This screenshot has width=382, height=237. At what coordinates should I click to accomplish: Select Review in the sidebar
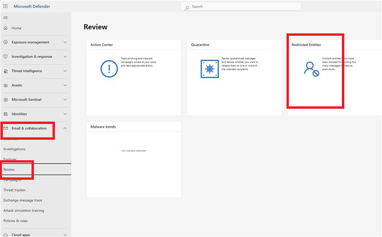coord(9,169)
